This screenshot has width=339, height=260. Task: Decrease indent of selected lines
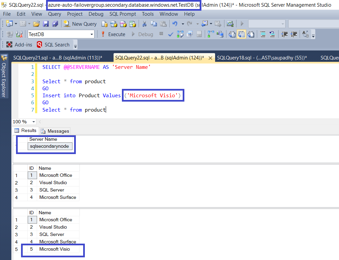284,34
